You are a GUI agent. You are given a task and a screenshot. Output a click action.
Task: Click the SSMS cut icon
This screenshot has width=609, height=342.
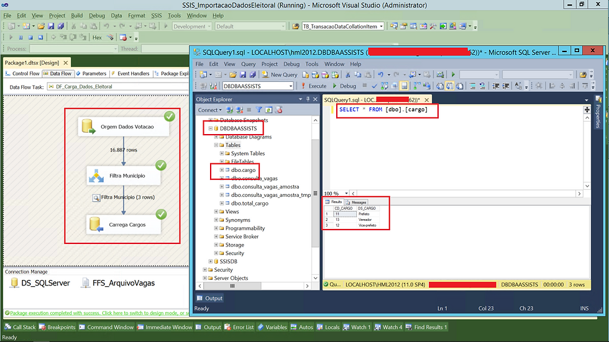347,74
